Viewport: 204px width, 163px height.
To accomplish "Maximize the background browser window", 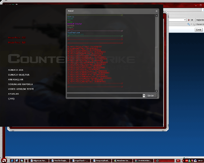I will 201,5.
